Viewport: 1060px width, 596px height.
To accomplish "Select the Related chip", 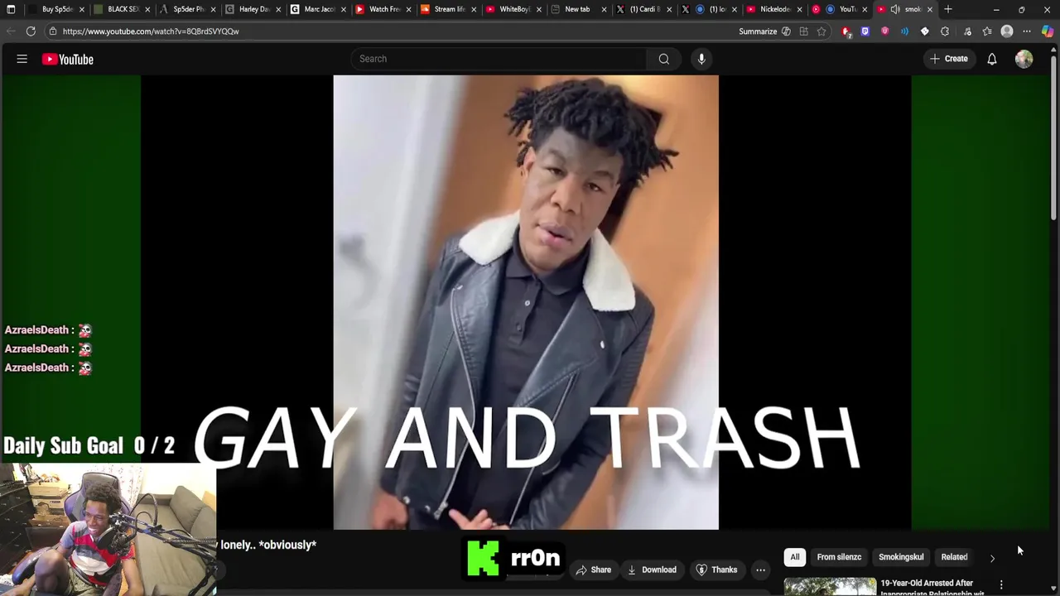I will 954,557.
